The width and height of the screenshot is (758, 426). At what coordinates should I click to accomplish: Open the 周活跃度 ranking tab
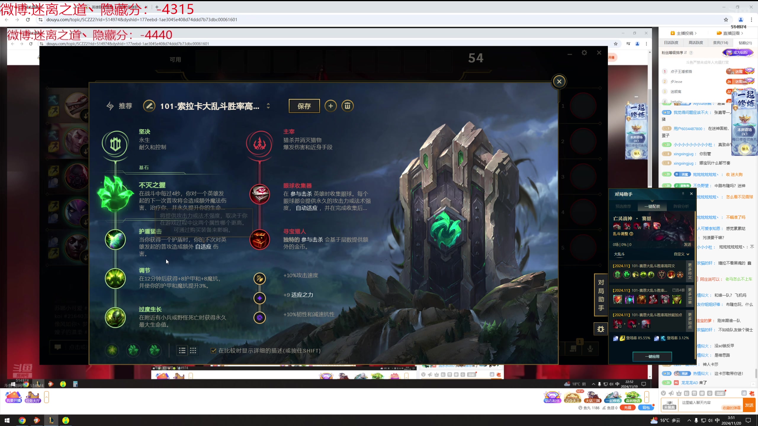(x=696, y=43)
